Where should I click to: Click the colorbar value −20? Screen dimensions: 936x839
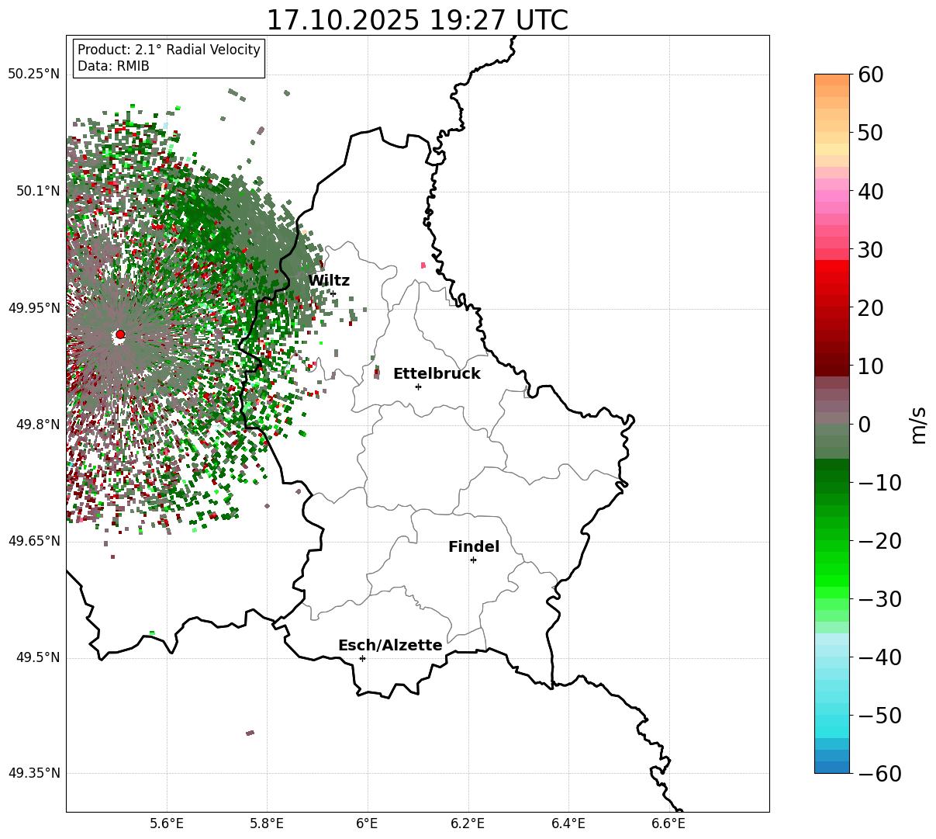[879, 541]
